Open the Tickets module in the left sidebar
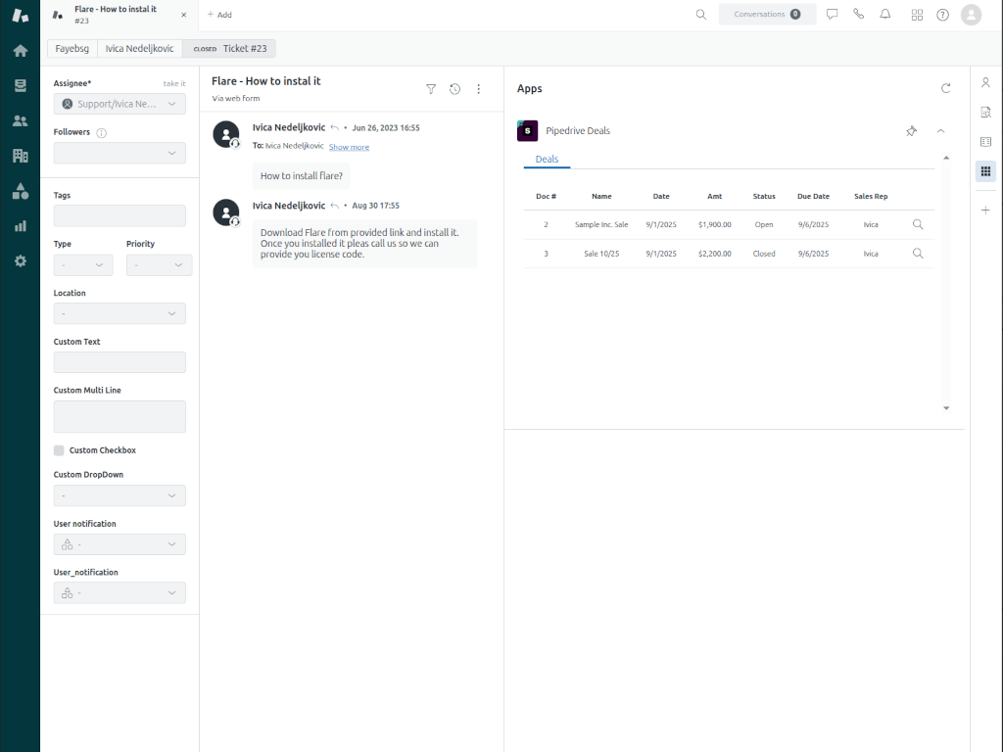The image size is (1003, 752). click(20, 84)
